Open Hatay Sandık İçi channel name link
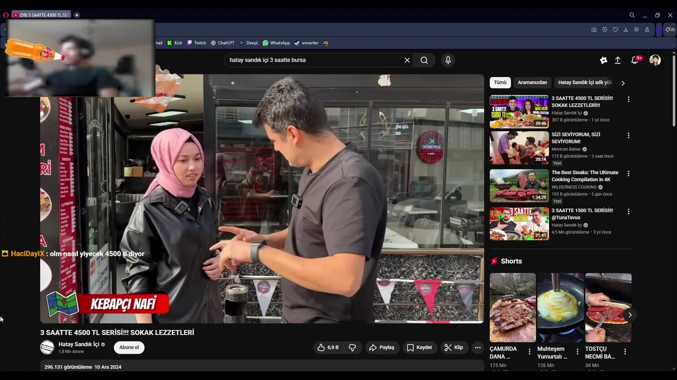 pos(79,344)
